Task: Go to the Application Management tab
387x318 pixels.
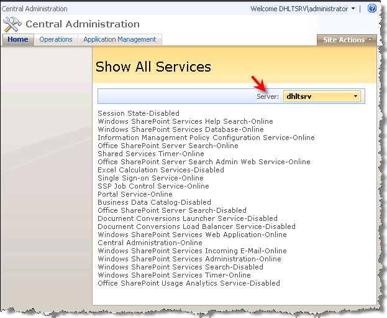Action: (x=120, y=39)
